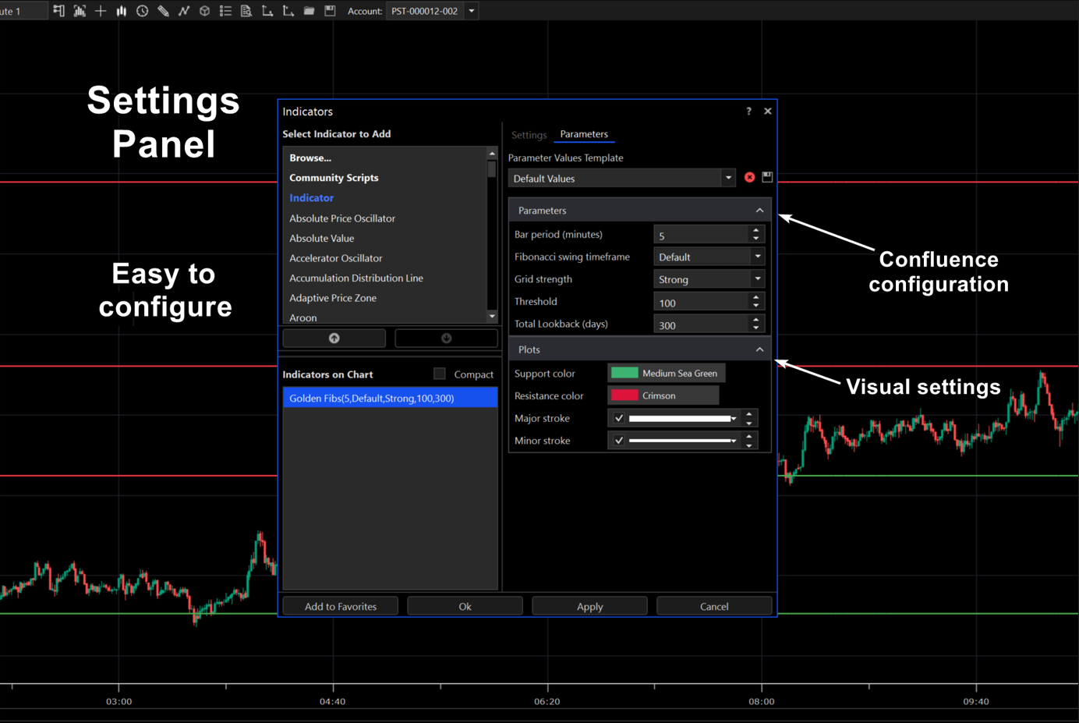Enable the Compact checkbox

click(440, 374)
